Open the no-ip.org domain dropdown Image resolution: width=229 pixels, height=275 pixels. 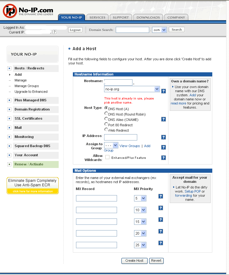[132, 89]
